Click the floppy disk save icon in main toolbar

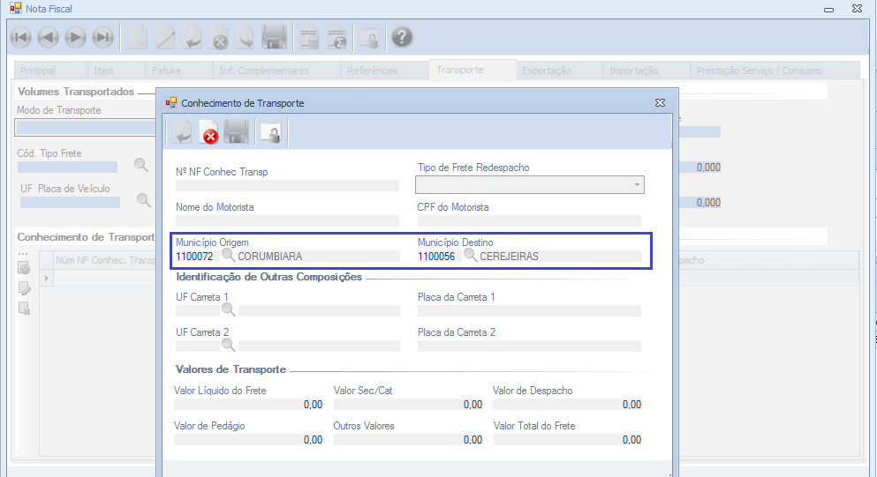pos(274,37)
